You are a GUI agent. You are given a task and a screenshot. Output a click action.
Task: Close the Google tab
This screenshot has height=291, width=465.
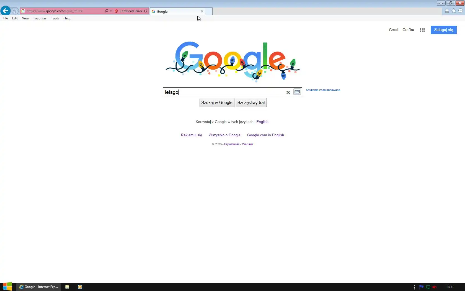tap(202, 11)
